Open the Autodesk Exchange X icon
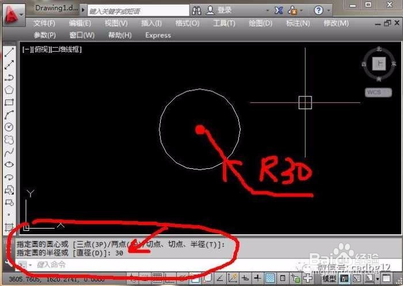The width and height of the screenshot is (403, 286). [x=279, y=10]
